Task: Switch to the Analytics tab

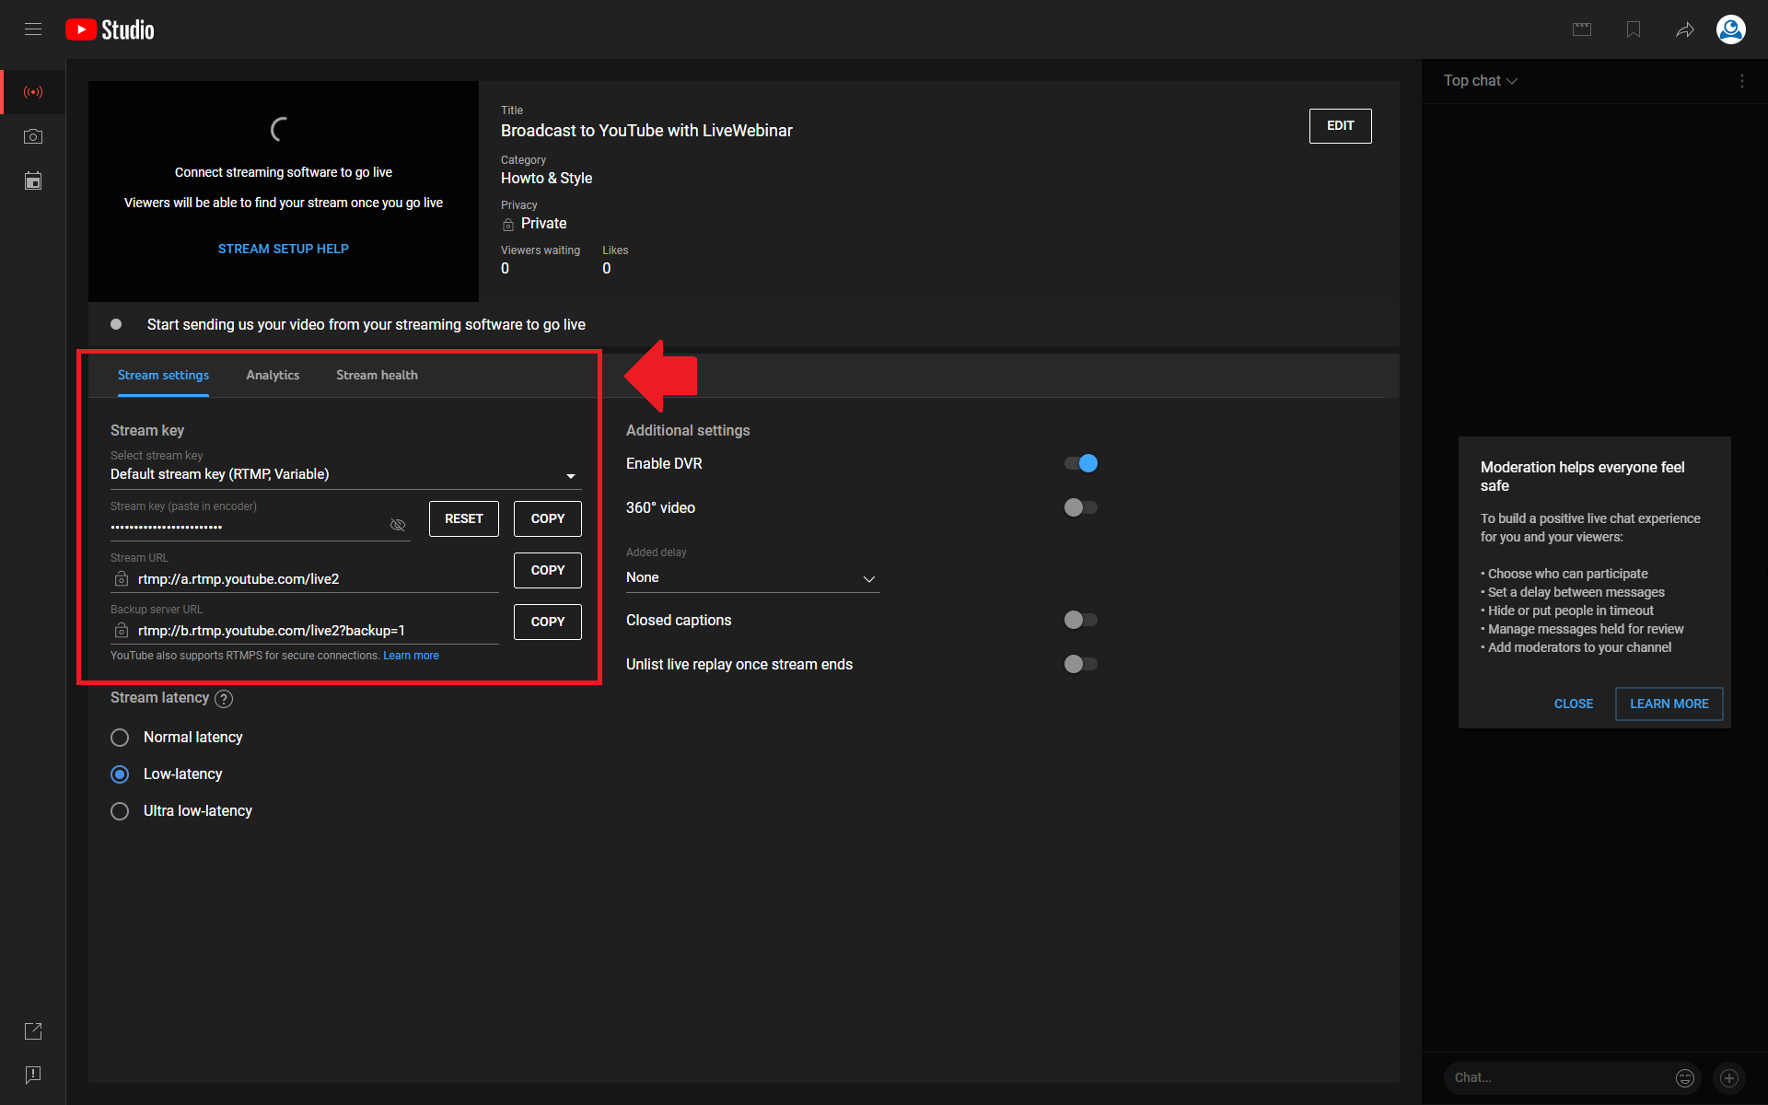Action: pos(273,375)
